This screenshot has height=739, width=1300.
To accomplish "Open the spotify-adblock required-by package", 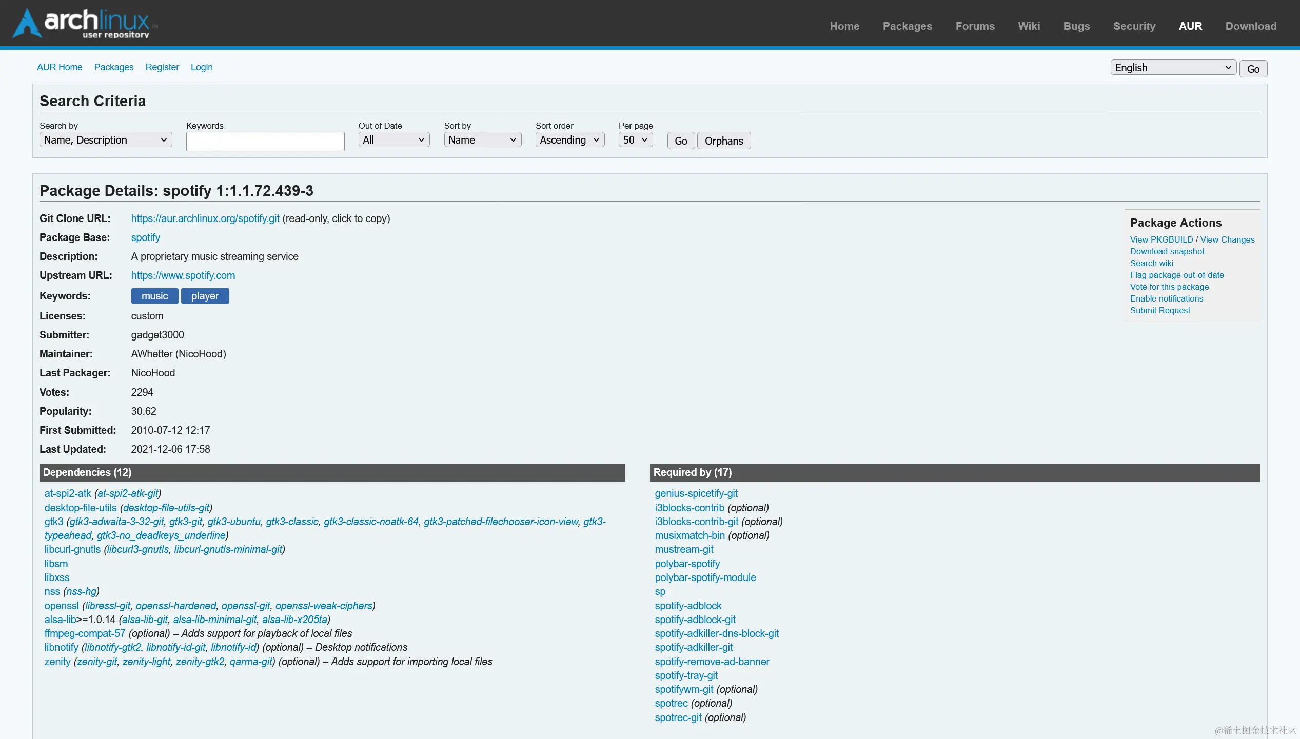I will [687, 606].
